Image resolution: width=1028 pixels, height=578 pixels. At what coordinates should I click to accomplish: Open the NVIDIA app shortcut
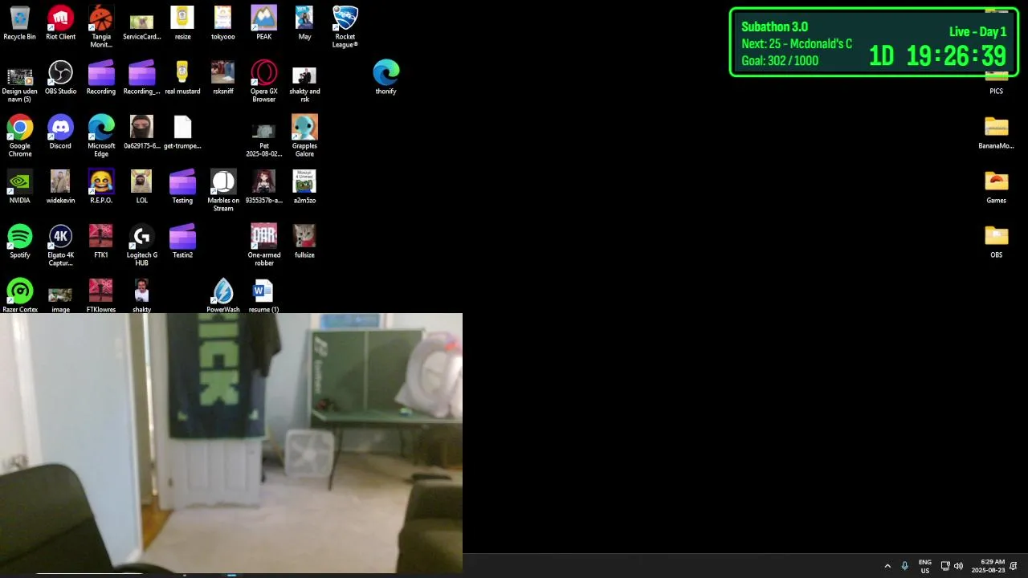tap(20, 187)
